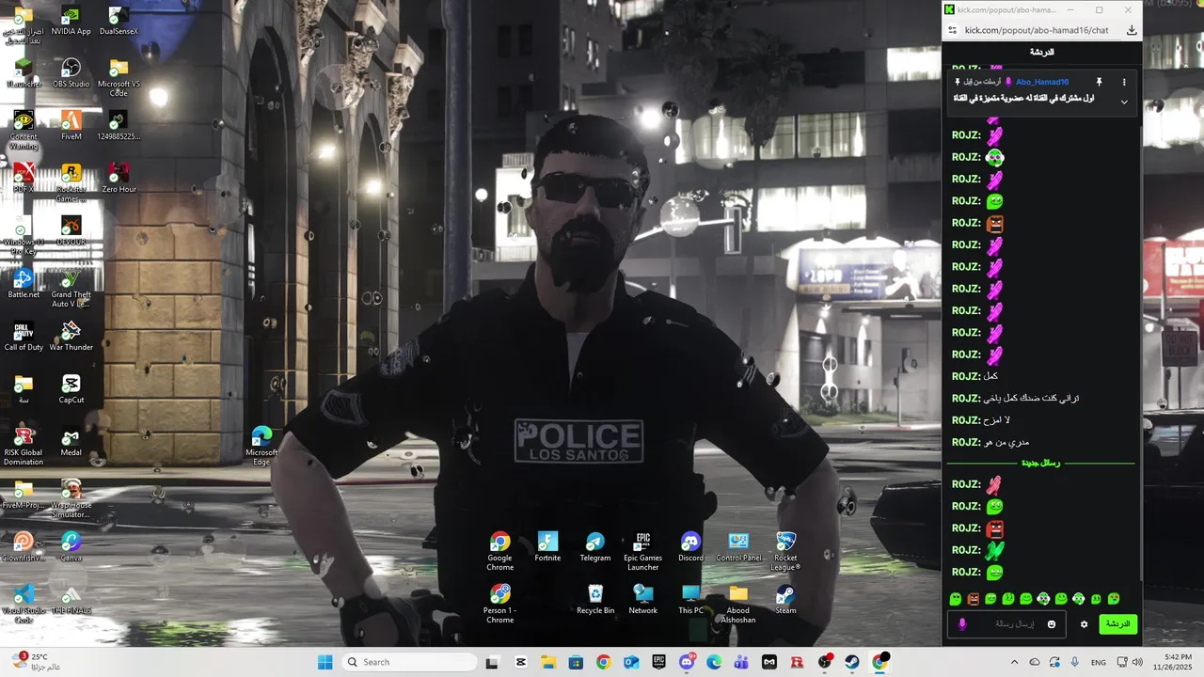Click install app icon in address bar
The height and width of the screenshot is (677, 1204).
point(1132,30)
